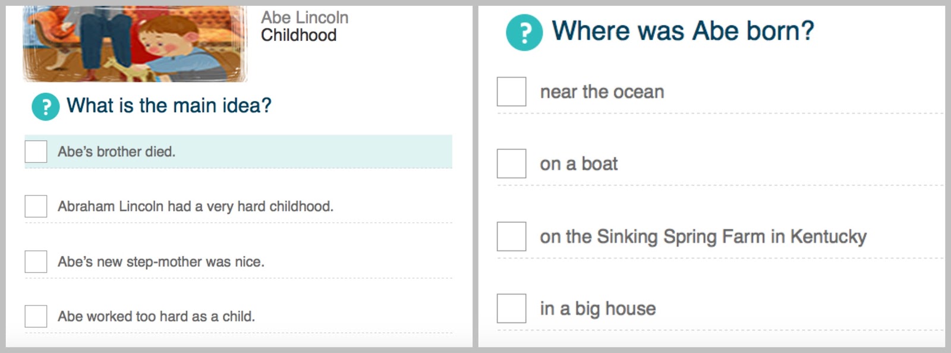This screenshot has width=951, height=353.
Task: Select the checkbox for Abe's new step-mother was nice
Action: tap(36, 261)
